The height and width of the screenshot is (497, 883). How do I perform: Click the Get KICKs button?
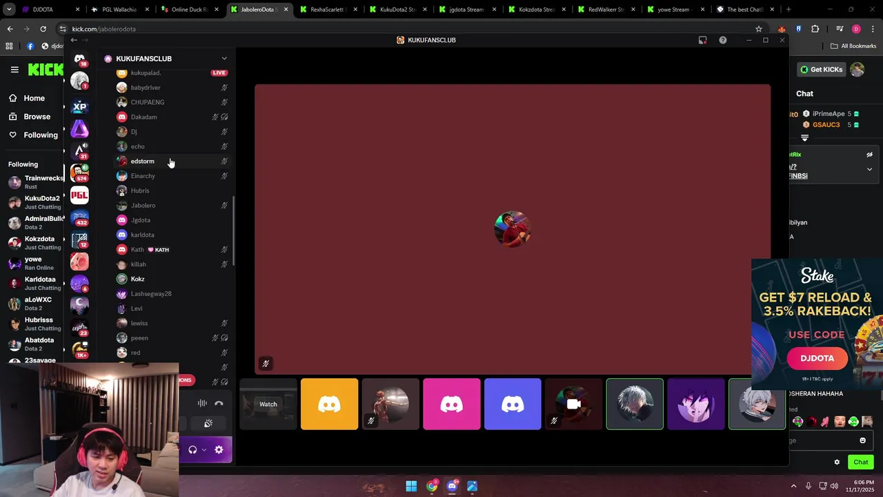(821, 70)
